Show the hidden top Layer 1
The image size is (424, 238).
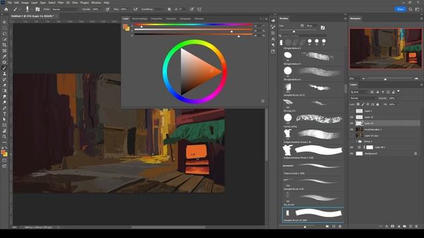click(352, 111)
